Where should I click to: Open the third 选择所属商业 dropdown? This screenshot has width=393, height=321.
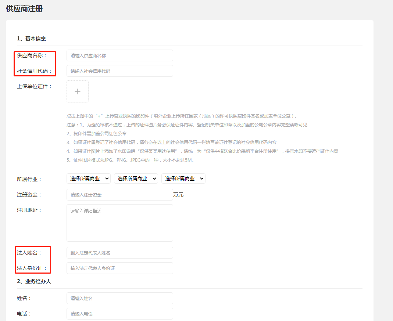(183, 178)
